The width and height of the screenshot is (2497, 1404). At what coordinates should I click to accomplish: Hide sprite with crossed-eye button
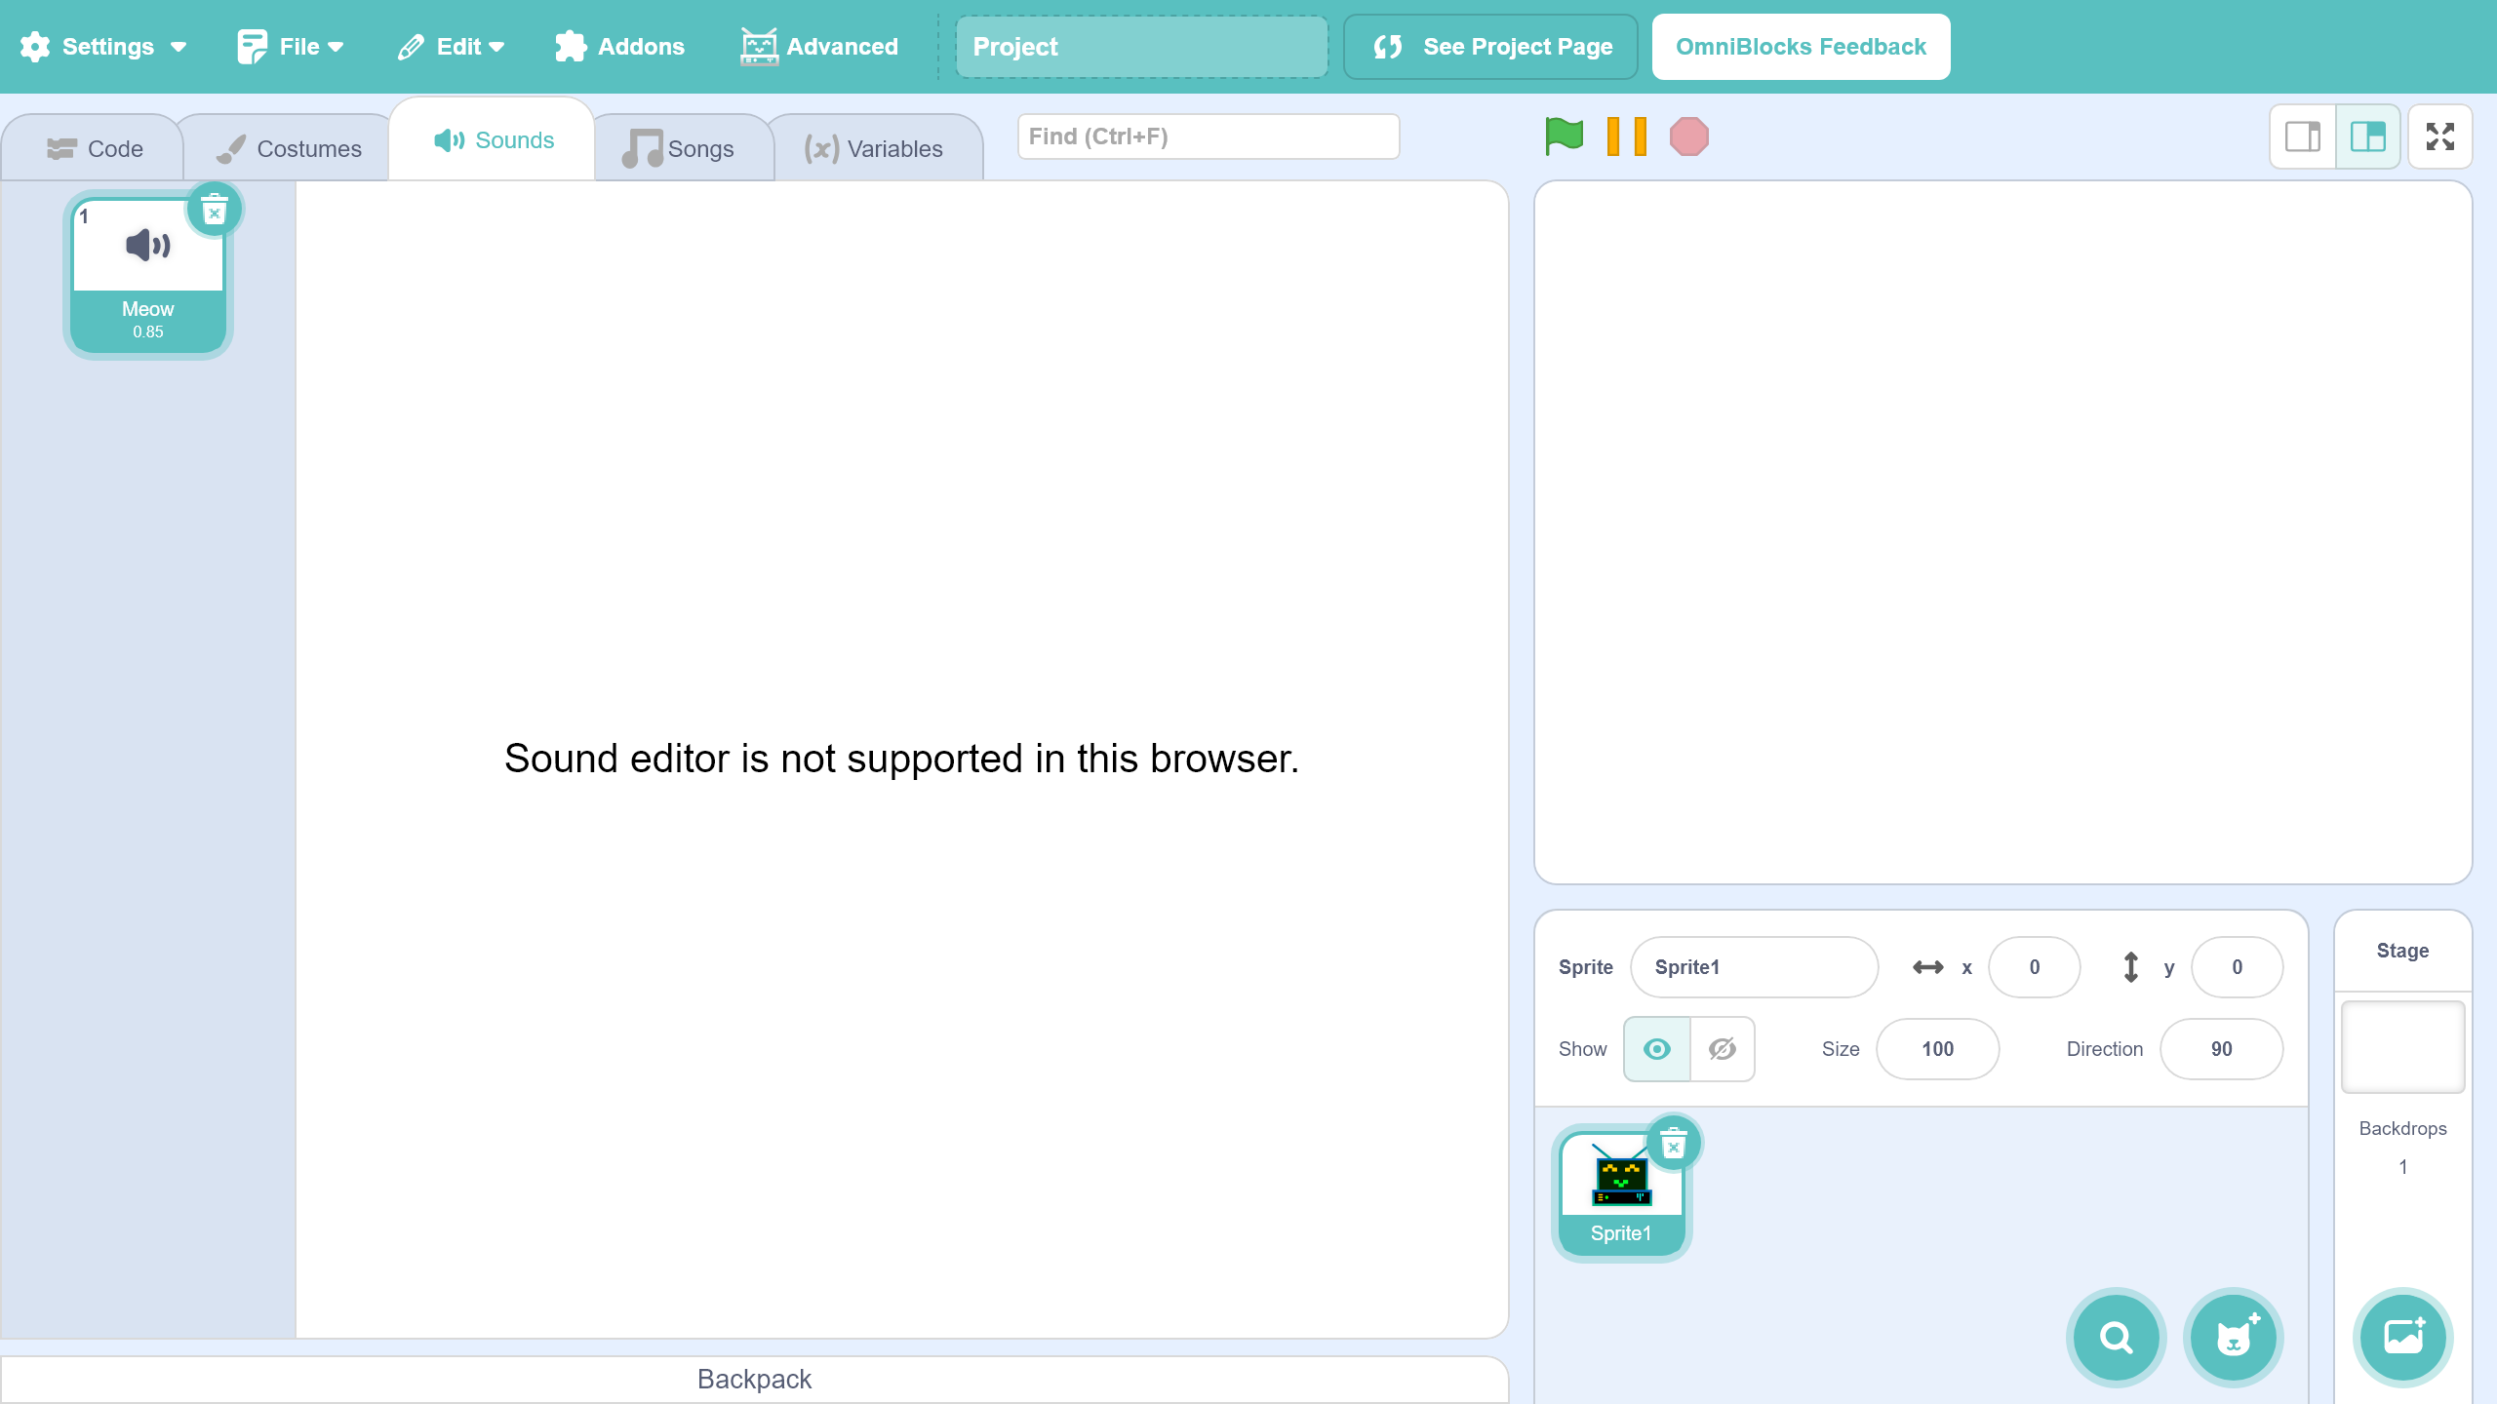point(1723,1049)
